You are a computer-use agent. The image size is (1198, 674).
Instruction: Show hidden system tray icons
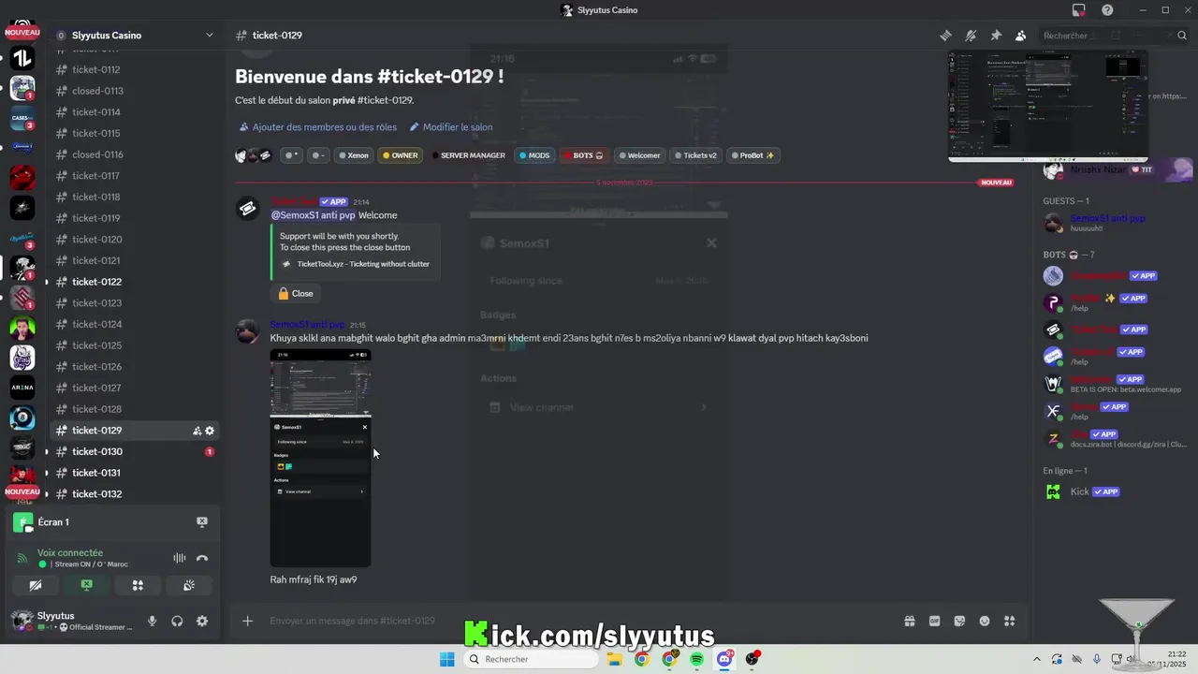pyautogui.click(x=1036, y=659)
